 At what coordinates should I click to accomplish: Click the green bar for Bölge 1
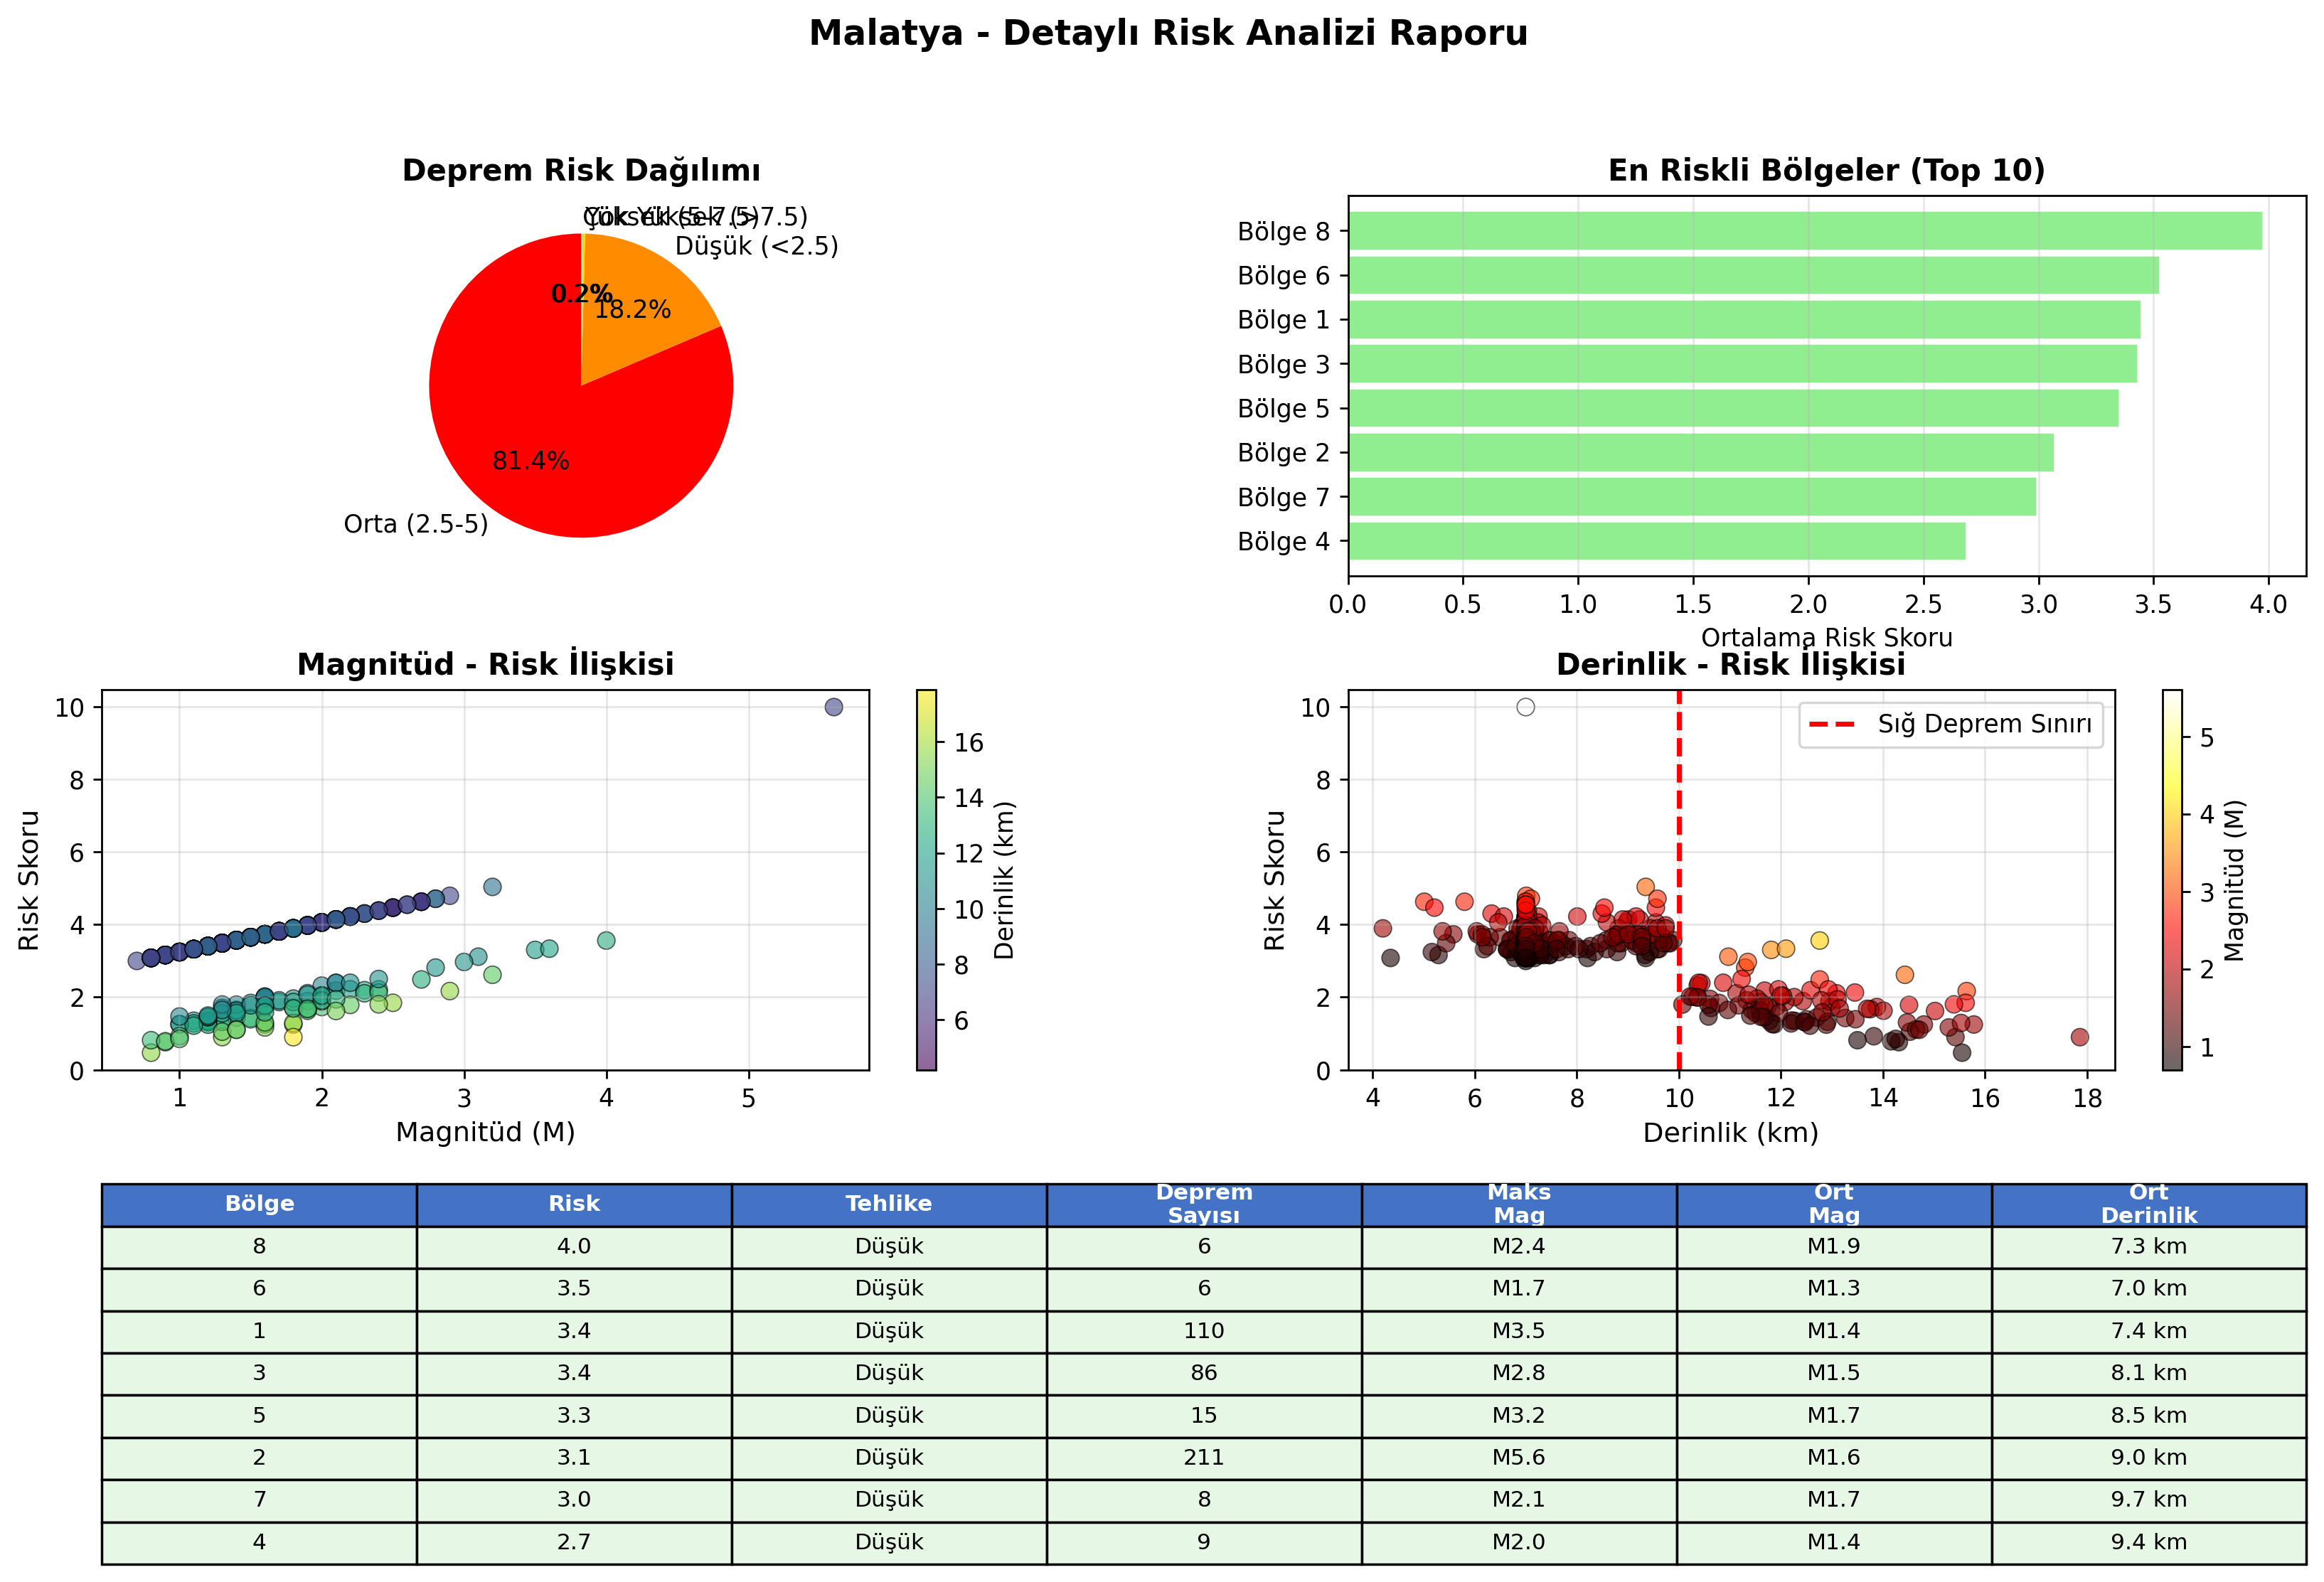tap(1744, 319)
